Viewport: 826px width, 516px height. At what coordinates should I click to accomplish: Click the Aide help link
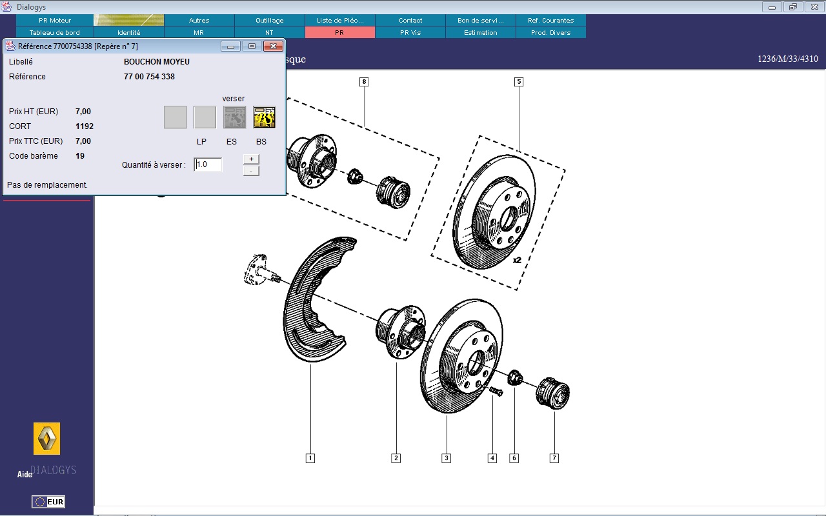(x=25, y=475)
